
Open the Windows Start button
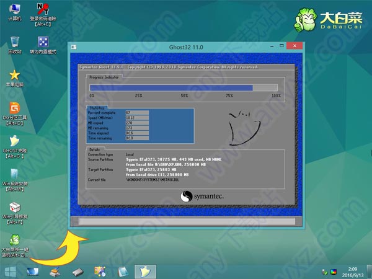point(11,272)
